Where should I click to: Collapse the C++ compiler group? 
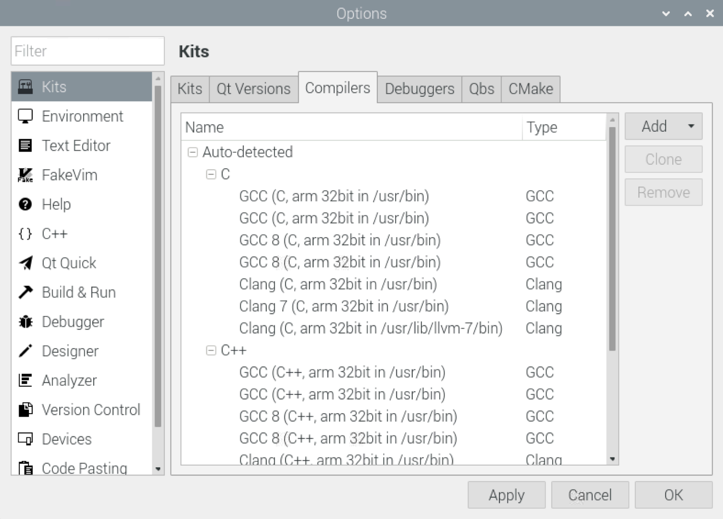(211, 350)
